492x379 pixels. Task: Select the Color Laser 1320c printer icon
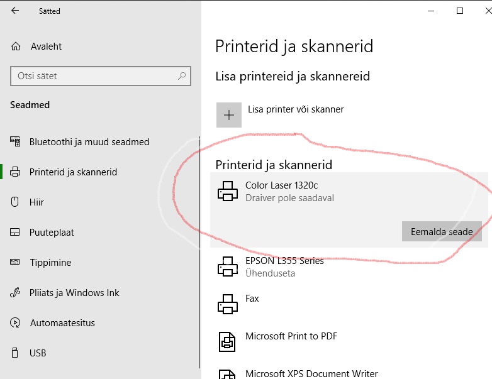[x=228, y=192]
